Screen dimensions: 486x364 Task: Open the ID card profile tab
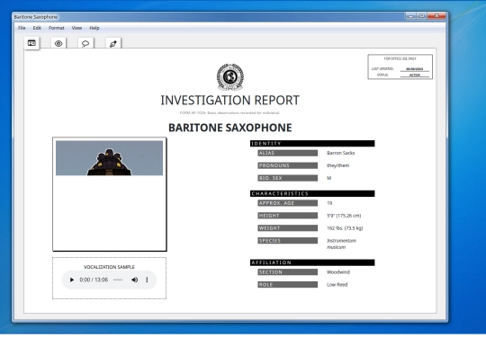(31, 43)
